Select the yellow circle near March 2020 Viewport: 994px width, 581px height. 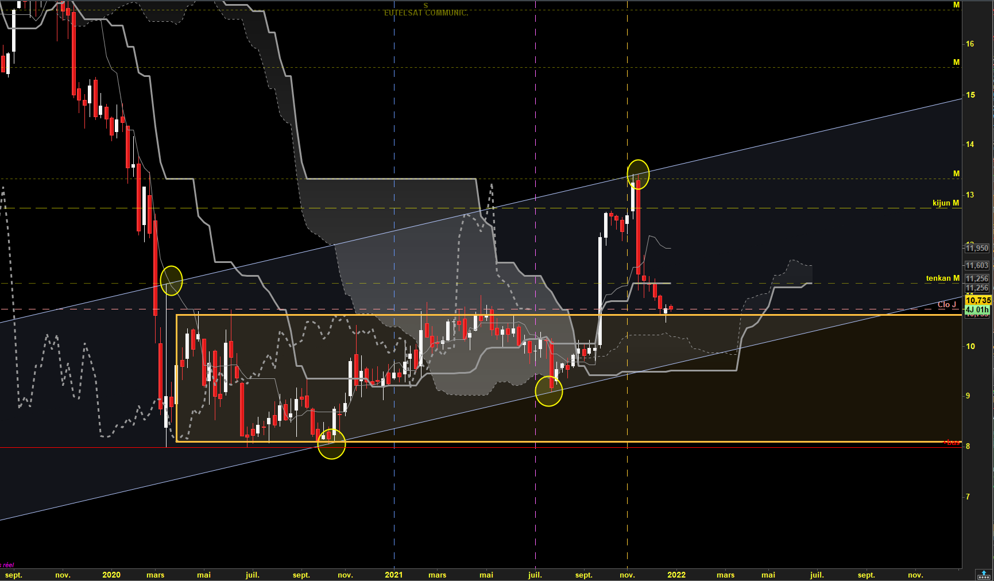(x=171, y=281)
